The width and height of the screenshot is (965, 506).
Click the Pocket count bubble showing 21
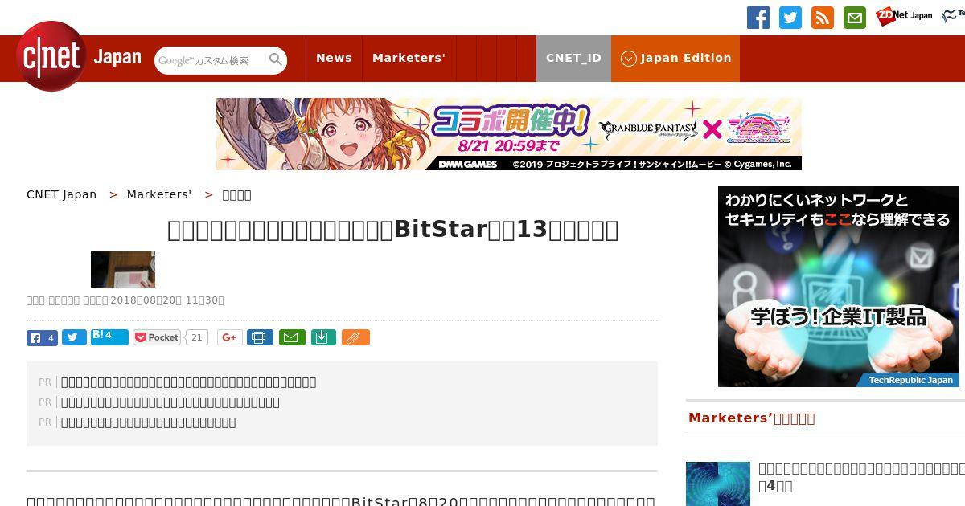click(x=196, y=337)
